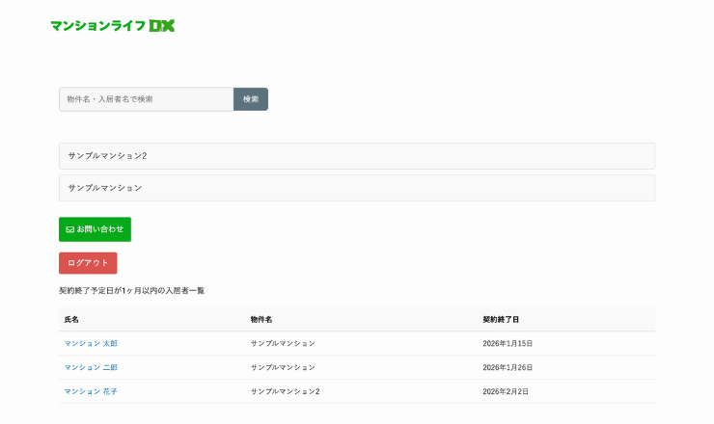
Task: Expand the サンプルマンション panel
Action: coord(356,188)
